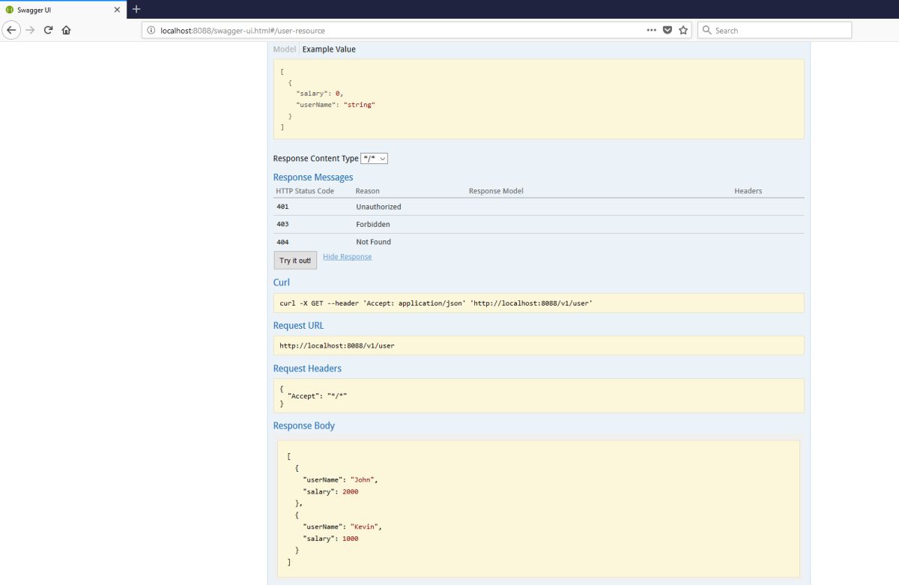Click the Request URL heading

click(298, 326)
